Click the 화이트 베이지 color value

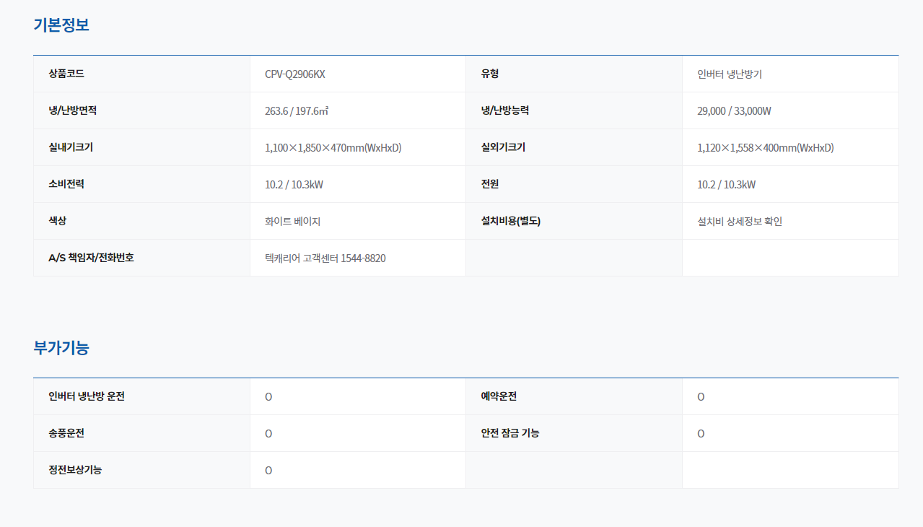click(x=293, y=222)
